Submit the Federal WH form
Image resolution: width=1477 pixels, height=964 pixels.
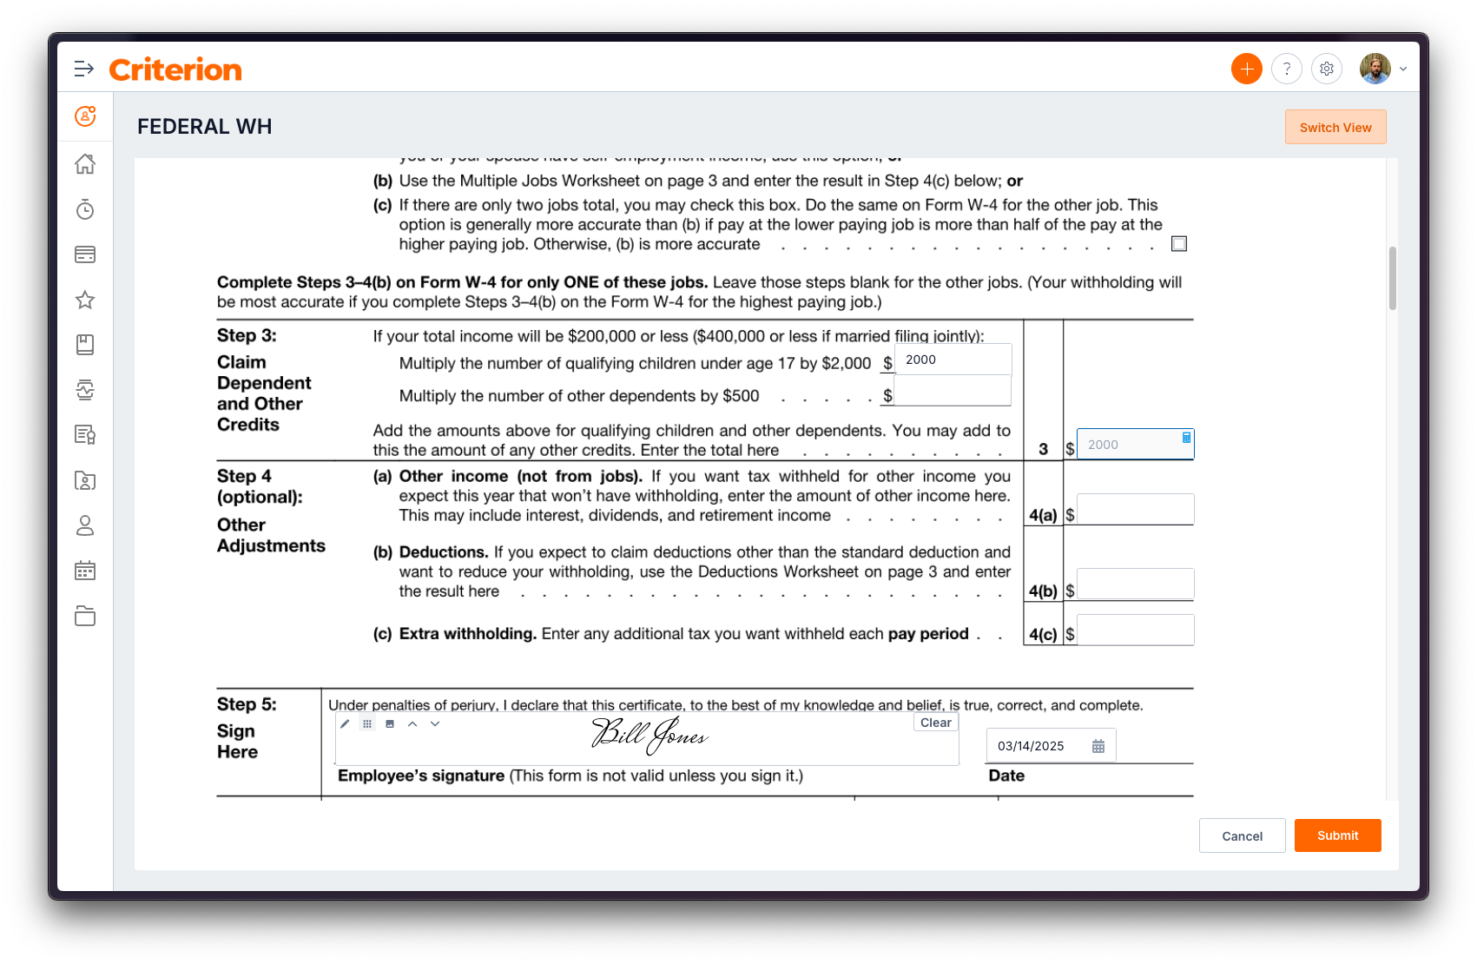(x=1337, y=835)
